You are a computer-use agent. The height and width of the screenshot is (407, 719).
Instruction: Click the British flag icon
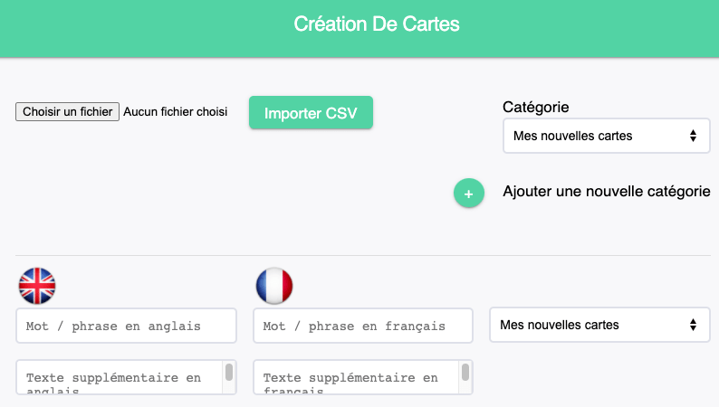tap(37, 286)
